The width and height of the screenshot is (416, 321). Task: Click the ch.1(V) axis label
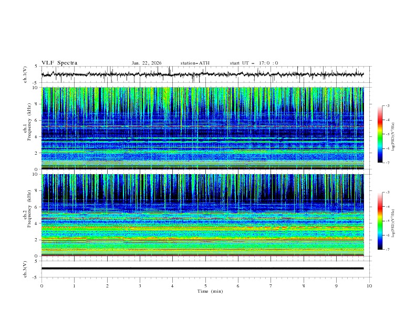pyautogui.click(x=25, y=74)
